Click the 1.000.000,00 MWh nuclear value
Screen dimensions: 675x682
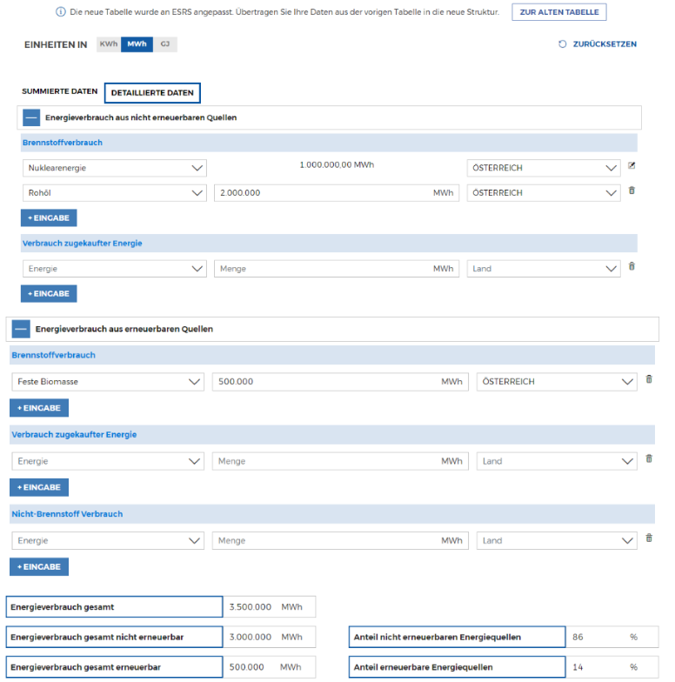pyautogui.click(x=337, y=165)
